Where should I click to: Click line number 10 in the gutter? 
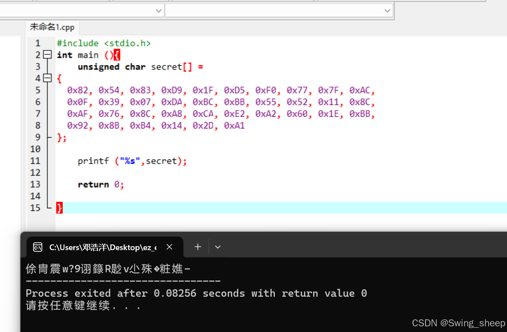click(x=35, y=149)
